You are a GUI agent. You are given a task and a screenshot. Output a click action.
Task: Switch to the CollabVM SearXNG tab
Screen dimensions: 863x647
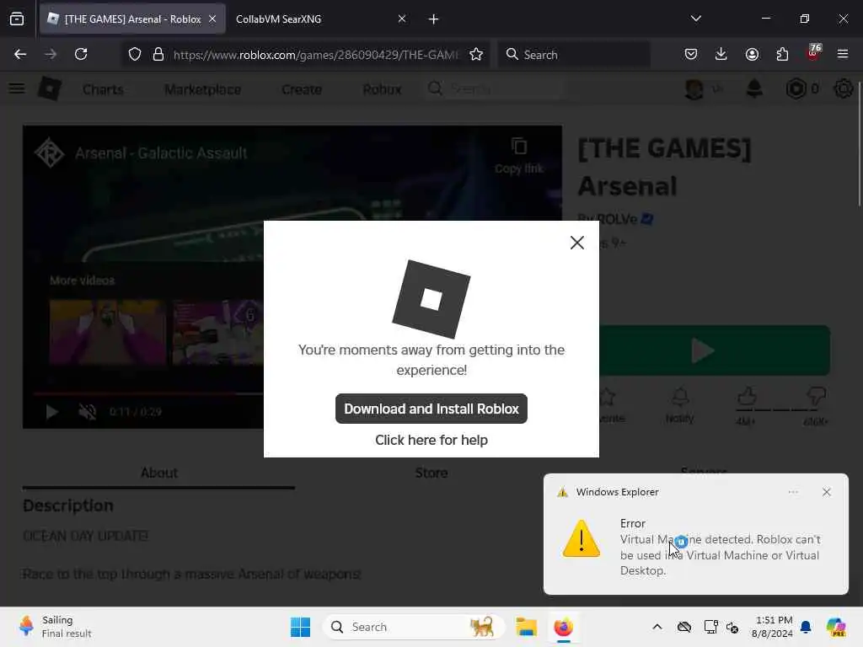278,19
